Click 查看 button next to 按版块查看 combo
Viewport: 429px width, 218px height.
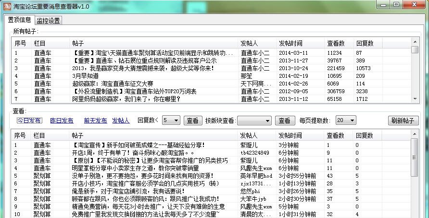coord(285,121)
